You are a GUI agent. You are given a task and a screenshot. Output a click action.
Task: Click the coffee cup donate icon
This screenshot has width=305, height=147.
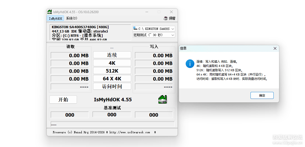coord(165,18)
